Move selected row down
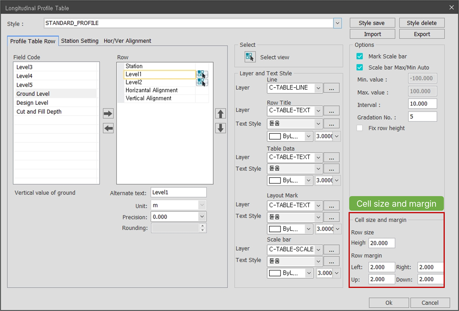 [221, 128]
